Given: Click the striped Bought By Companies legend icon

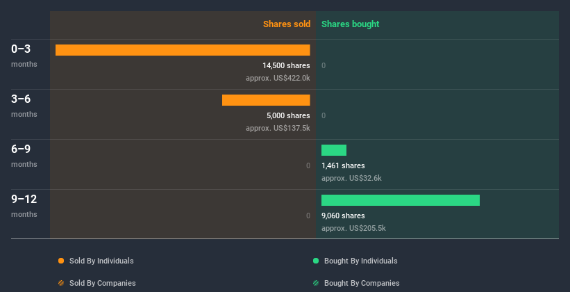Looking at the screenshot, I should 316,283.
